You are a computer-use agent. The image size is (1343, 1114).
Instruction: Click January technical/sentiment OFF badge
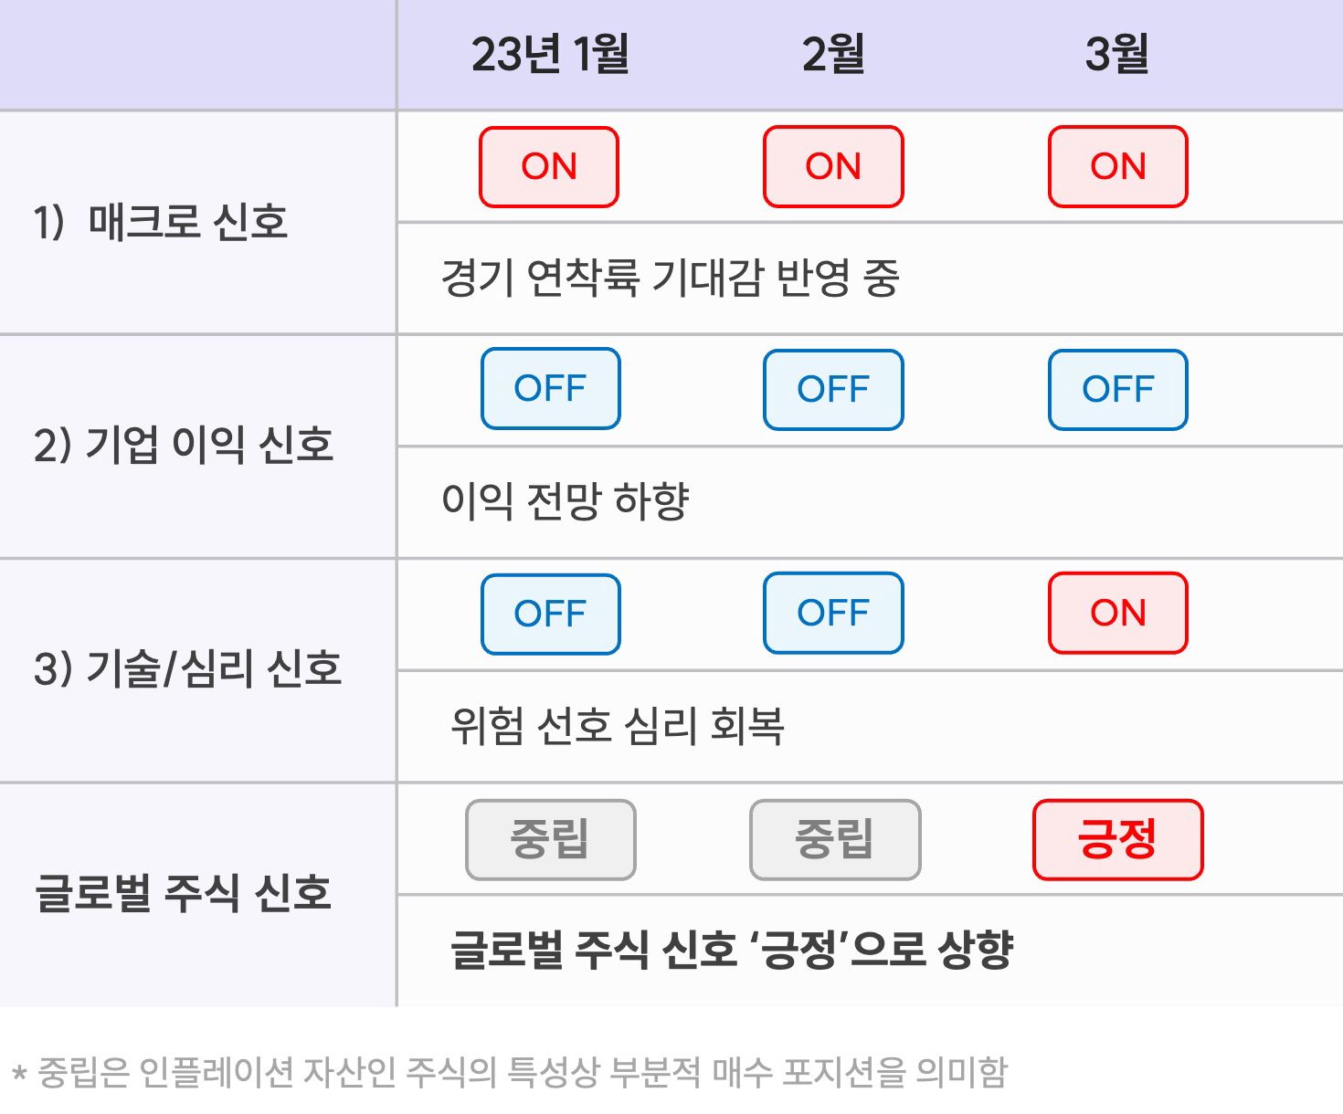tap(550, 614)
